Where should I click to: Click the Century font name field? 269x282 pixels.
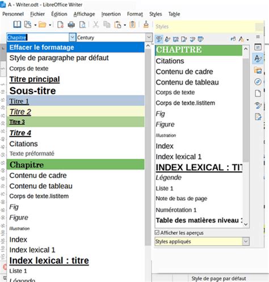tap(111, 37)
